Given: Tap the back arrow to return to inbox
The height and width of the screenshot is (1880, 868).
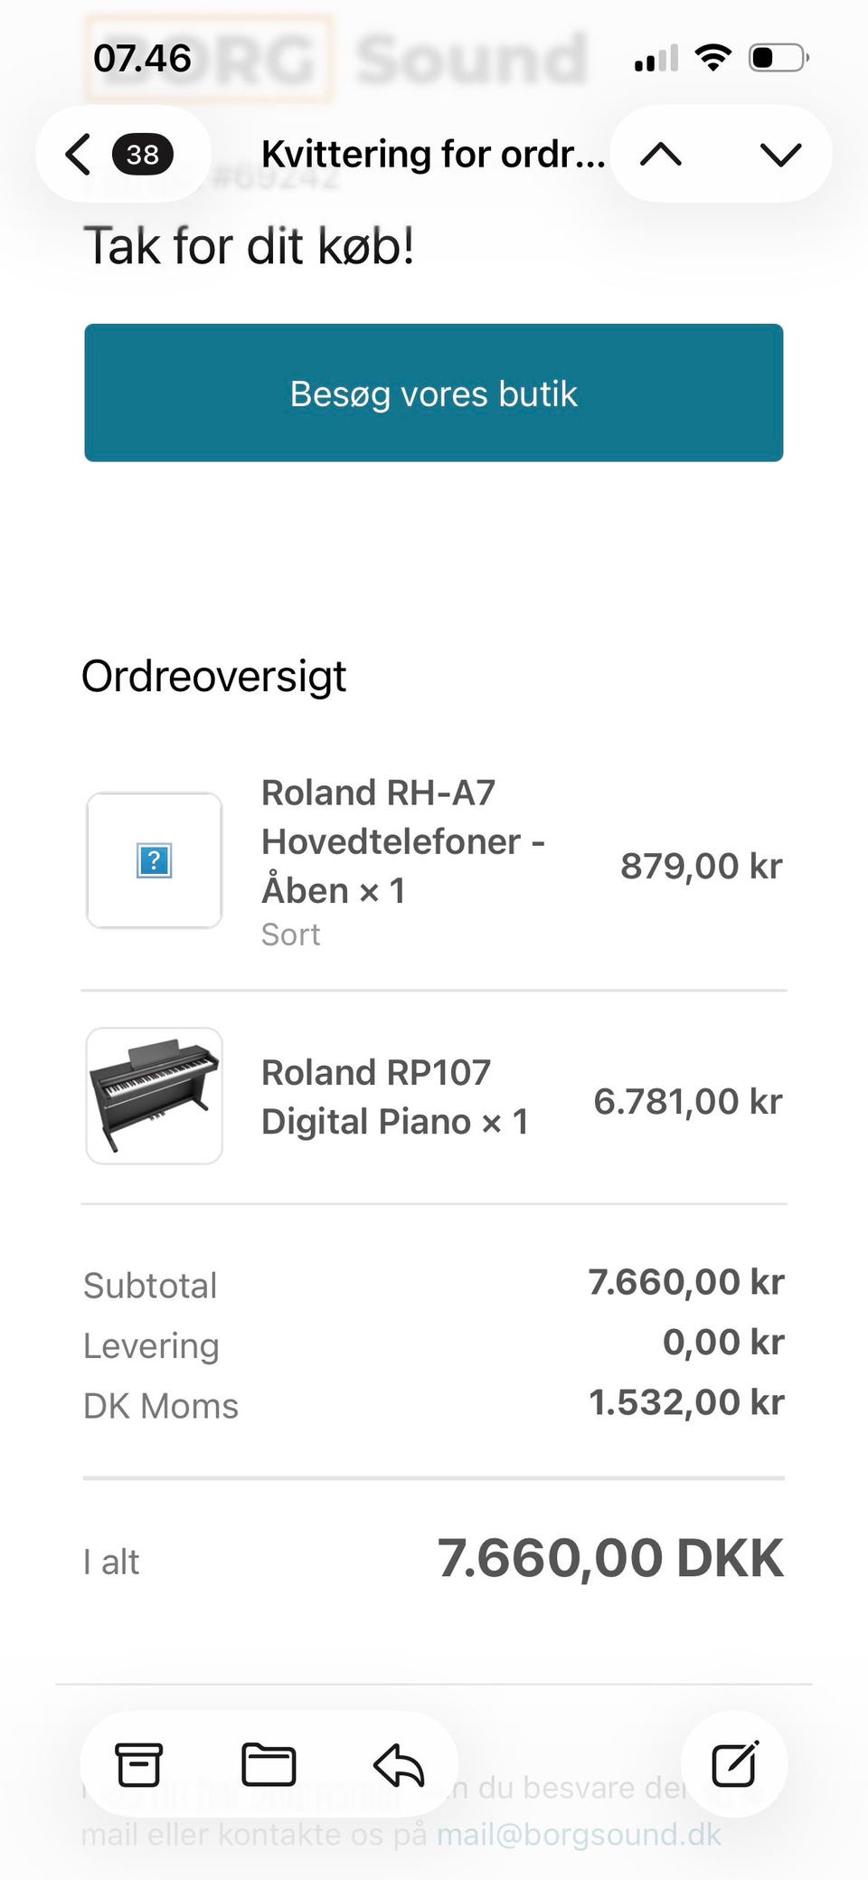Looking at the screenshot, I should pyautogui.click(x=79, y=155).
